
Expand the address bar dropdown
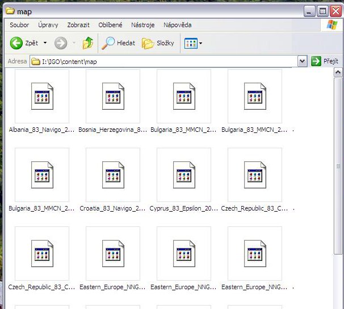click(x=303, y=61)
